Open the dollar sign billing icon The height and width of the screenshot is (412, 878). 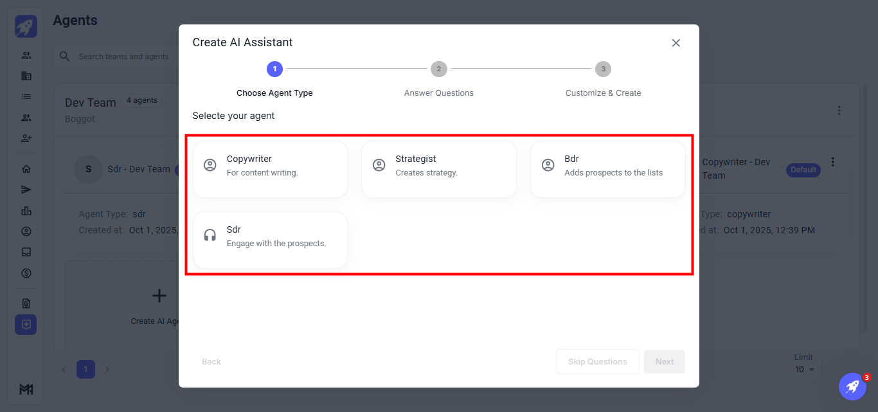tap(26, 273)
